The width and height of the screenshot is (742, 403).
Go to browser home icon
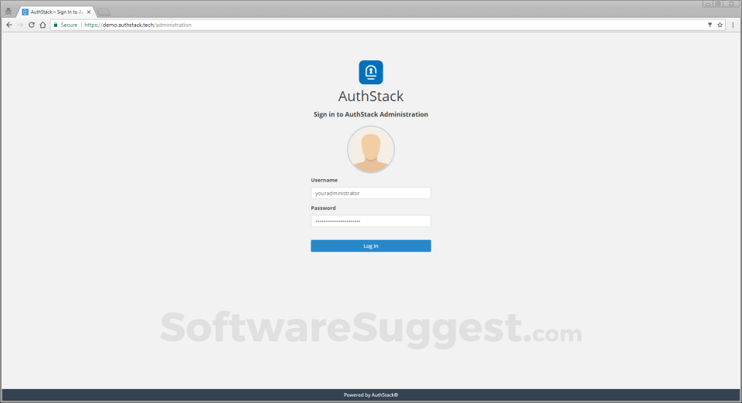[x=43, y=25]
